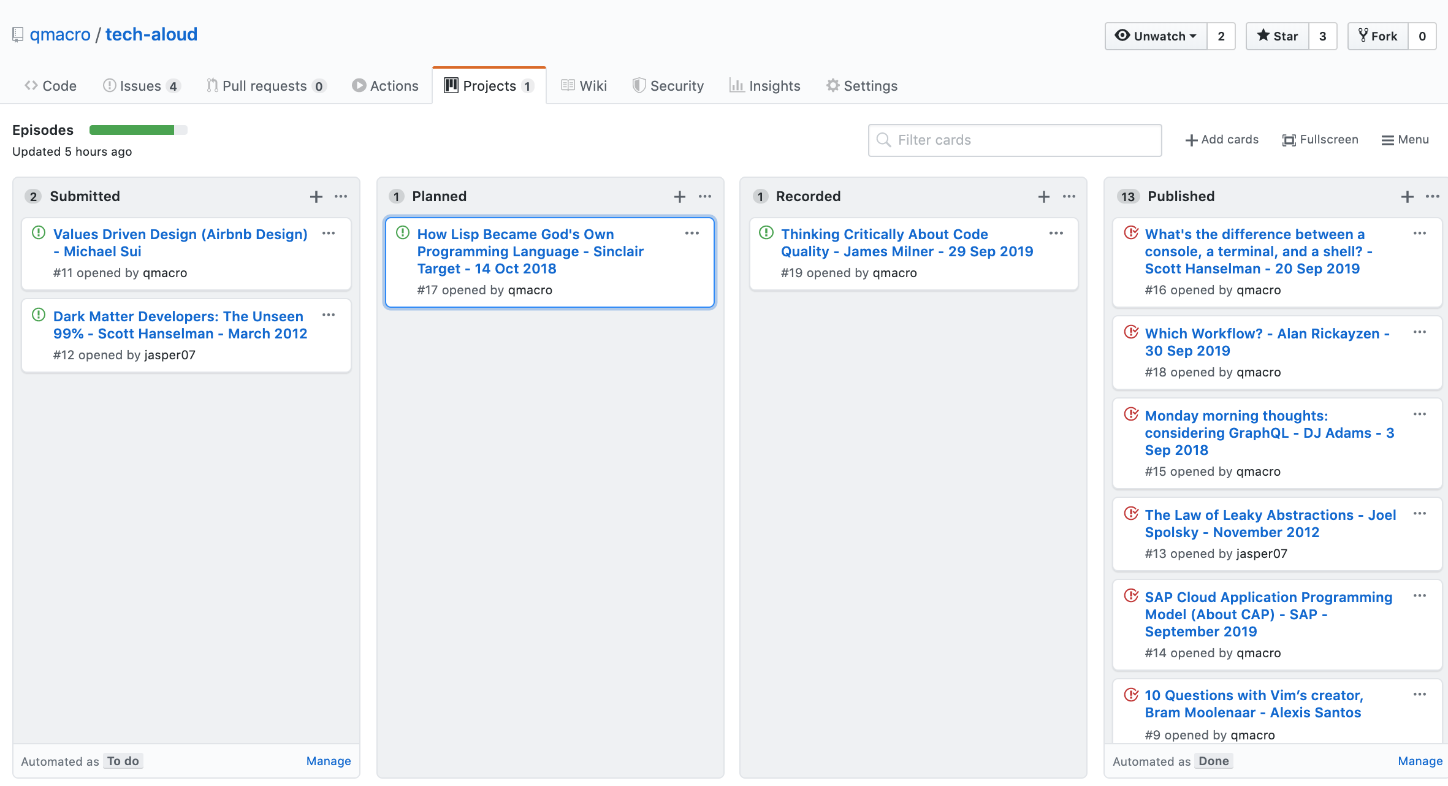Open options menu for Values Driven Design card
Screen dimensions: 1448x786
pos(329,234)
